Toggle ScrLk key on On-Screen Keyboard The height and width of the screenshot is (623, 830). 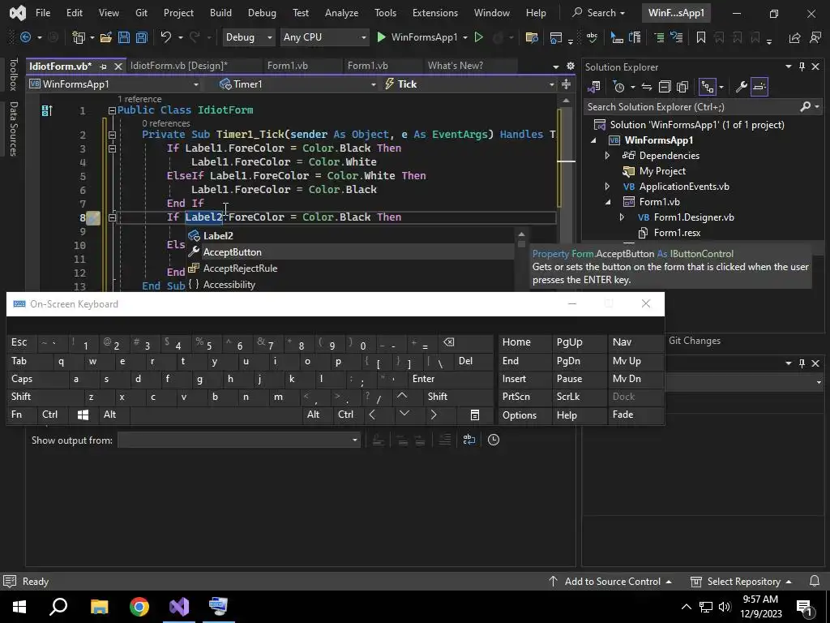pos(579,396)
